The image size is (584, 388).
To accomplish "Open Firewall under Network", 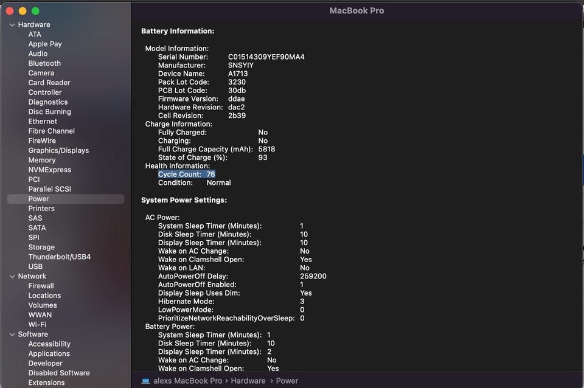I will click(x=41, y=286).
